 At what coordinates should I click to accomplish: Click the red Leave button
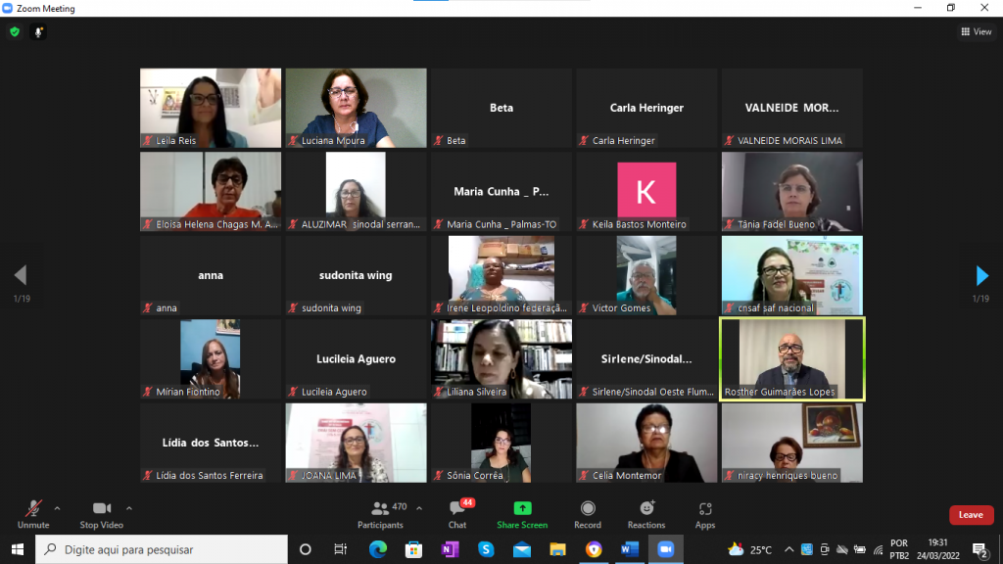tap(971, 515)
